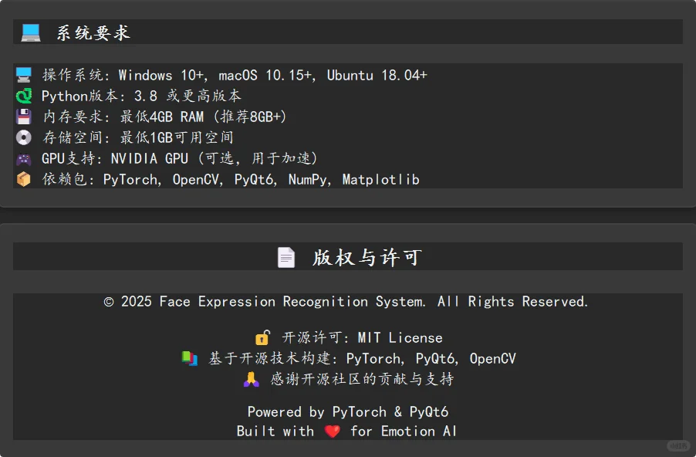Click the computer icon beside 系统要求 header
The width and height of the screenshot is (696, 457).
(x=30, y=32)
